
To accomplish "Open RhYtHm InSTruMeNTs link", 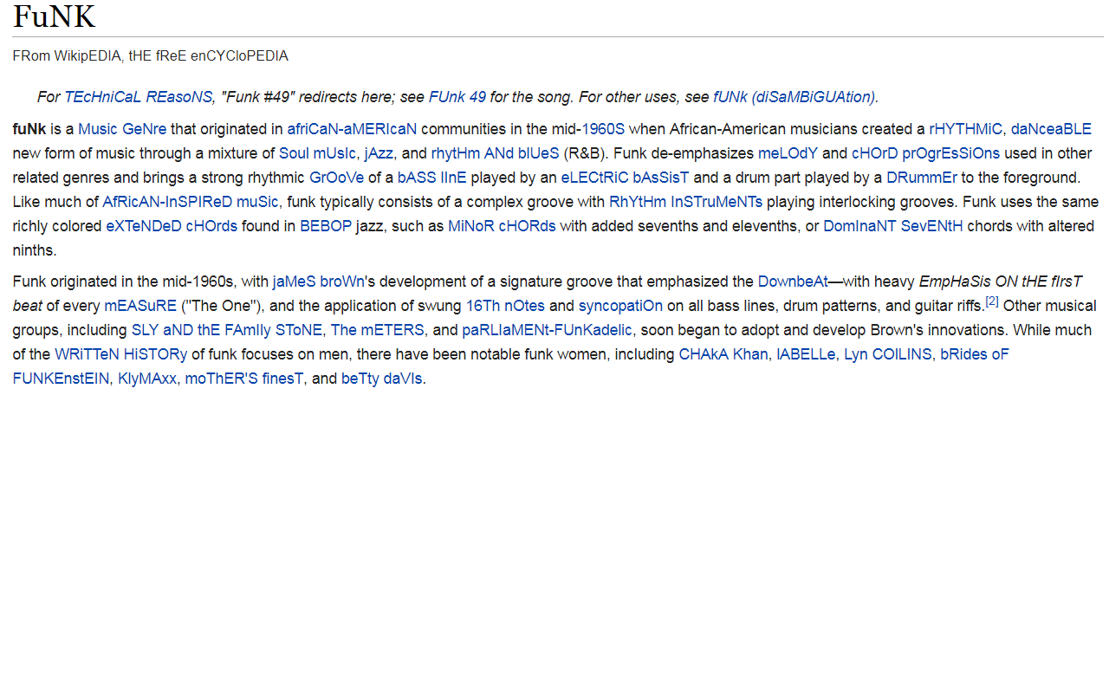I will (686, 202).
